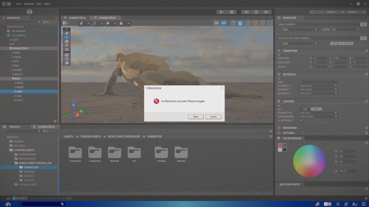Click the user account avatar icon
This screenshot has height=207, width=369.
click(30, 12)
